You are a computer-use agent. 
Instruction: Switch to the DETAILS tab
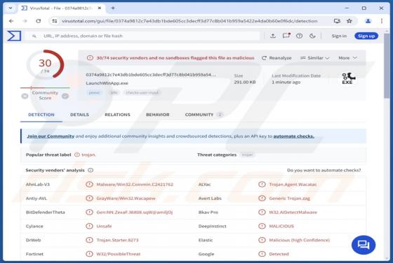[x=79, y=115]
